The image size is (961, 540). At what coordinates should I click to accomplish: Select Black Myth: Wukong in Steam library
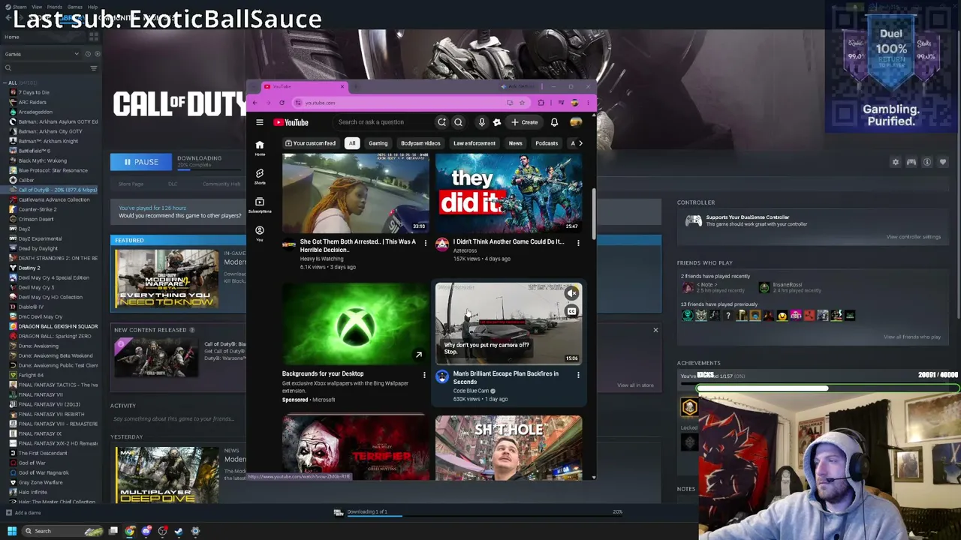pos(42,160)
